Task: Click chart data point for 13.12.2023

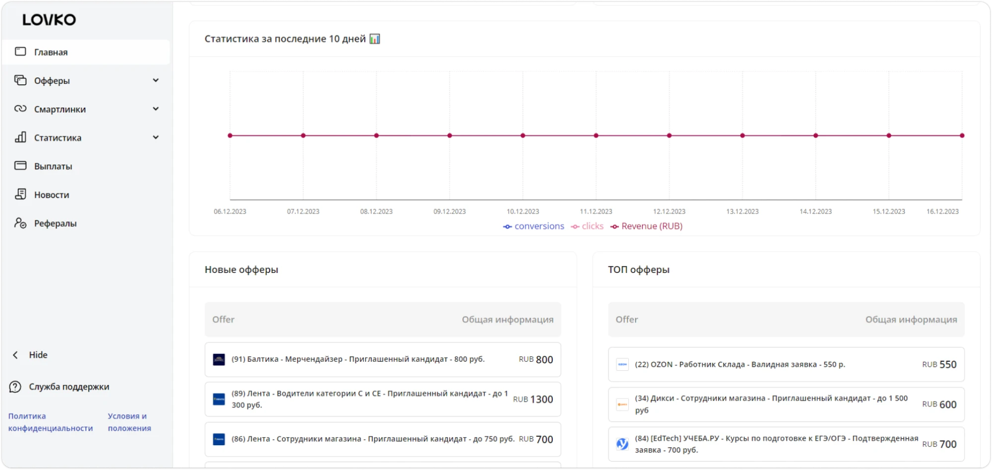Action: pos(742,135)
